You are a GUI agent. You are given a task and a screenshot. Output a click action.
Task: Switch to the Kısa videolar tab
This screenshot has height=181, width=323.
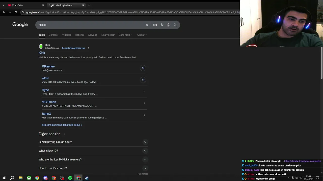pyautogui.click(x=108, y=35)
